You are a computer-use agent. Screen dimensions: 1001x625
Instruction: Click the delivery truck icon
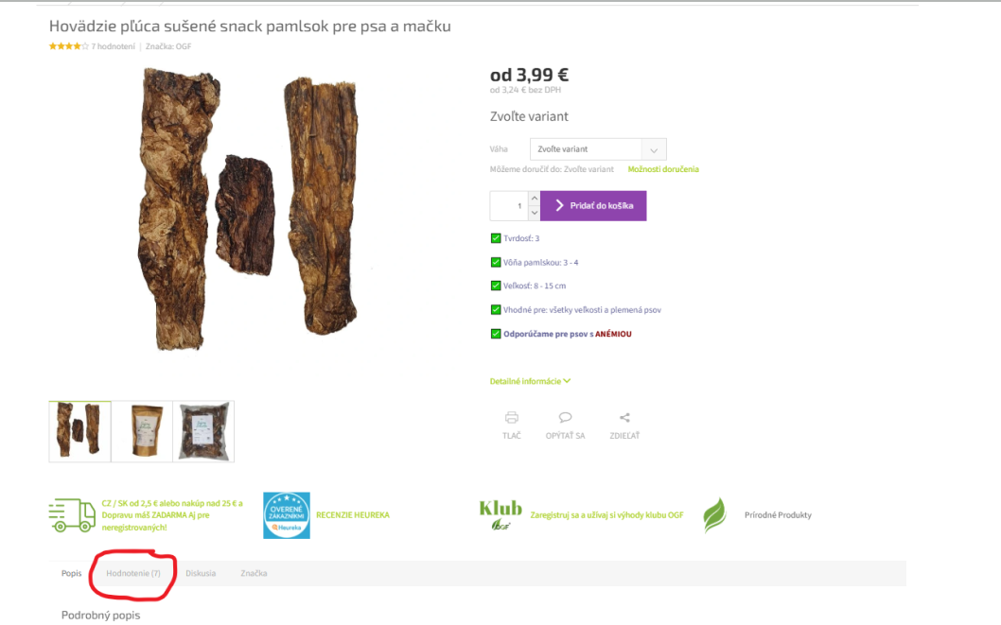72,515
